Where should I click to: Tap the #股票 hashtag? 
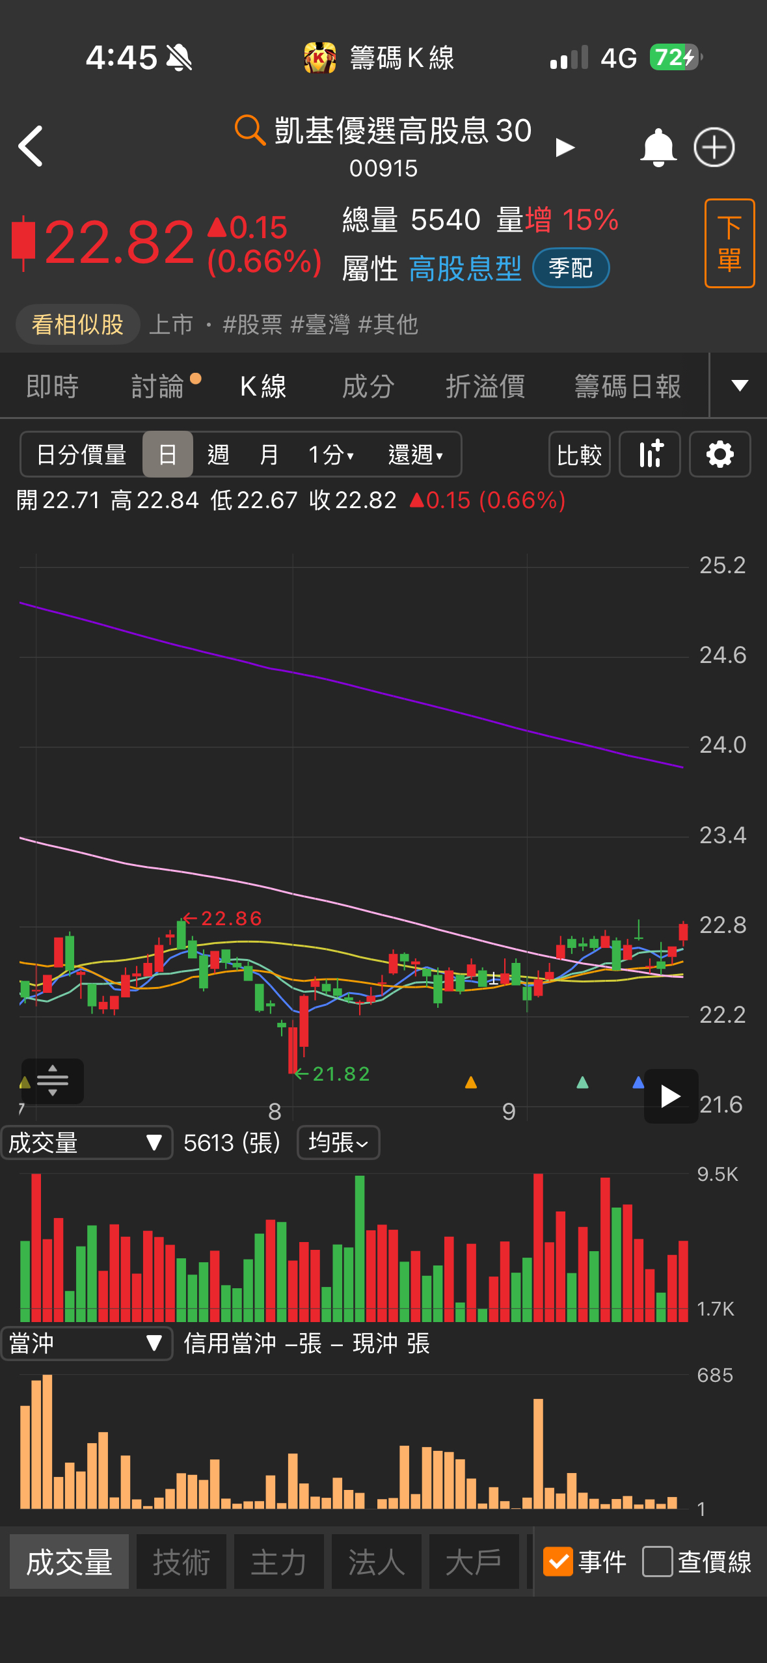(x=252, y=324)
